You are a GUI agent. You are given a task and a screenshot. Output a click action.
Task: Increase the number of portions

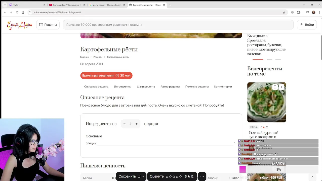(136, 124)
